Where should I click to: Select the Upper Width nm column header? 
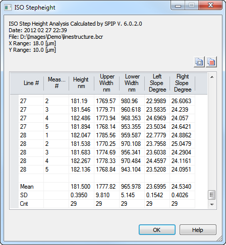coord(106,84)
